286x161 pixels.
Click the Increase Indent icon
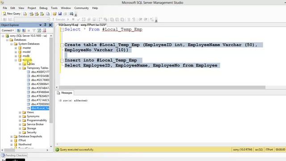coord(146,19)
